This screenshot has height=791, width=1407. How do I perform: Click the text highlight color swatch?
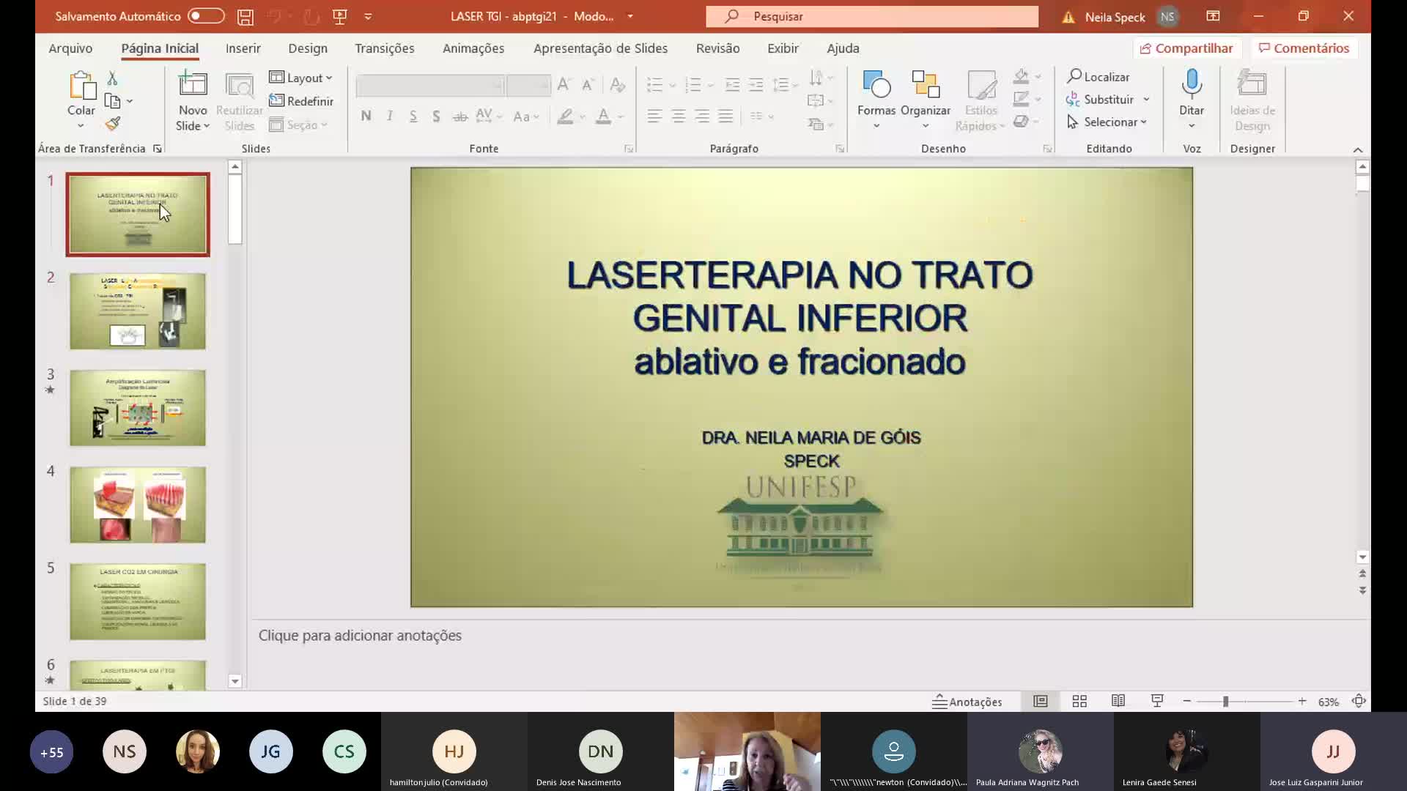click(565, 116)
